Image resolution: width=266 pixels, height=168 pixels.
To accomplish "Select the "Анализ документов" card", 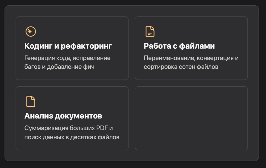I will 72,118.
